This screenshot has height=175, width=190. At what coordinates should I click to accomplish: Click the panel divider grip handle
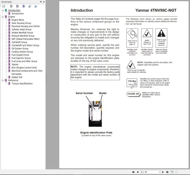46,78
